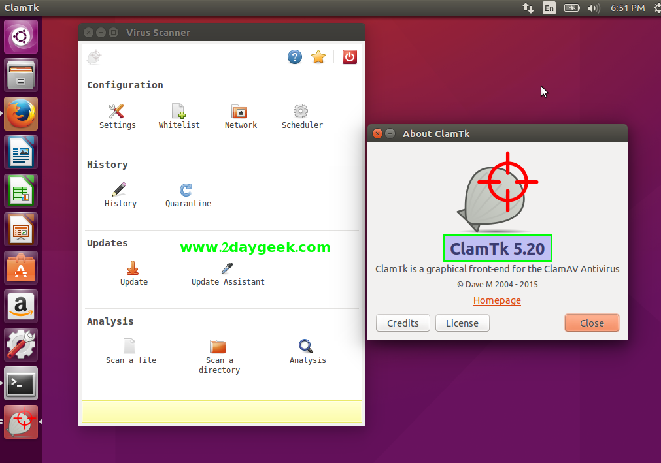The image size is (661, 463).
Task: View scan History
Action: click(x=120, y=195)
